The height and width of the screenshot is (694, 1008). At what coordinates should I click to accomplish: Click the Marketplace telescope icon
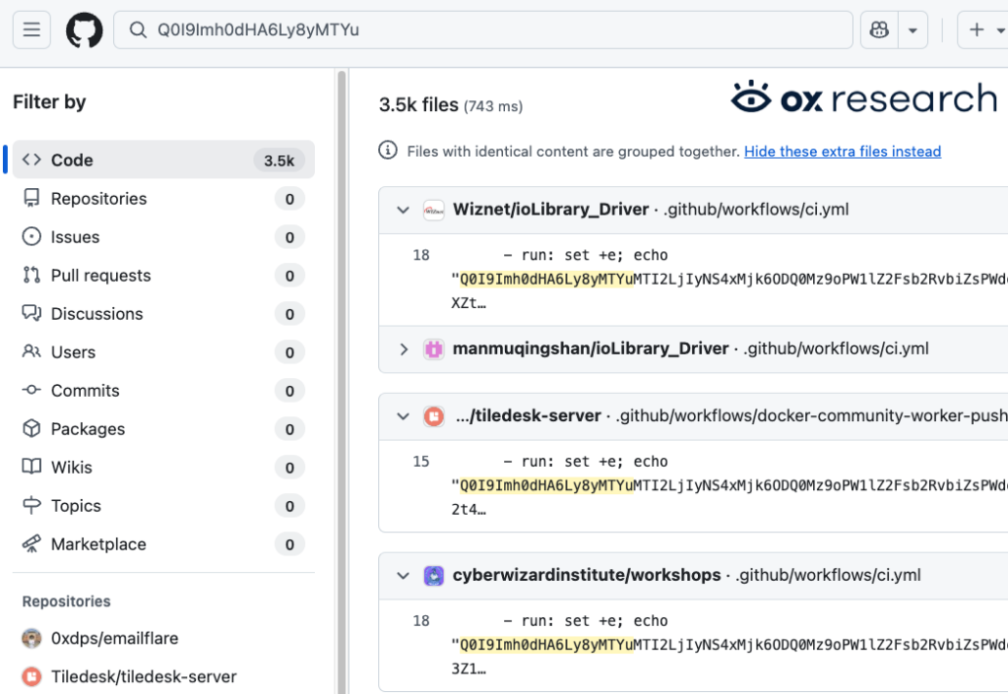tap(31, 543)
